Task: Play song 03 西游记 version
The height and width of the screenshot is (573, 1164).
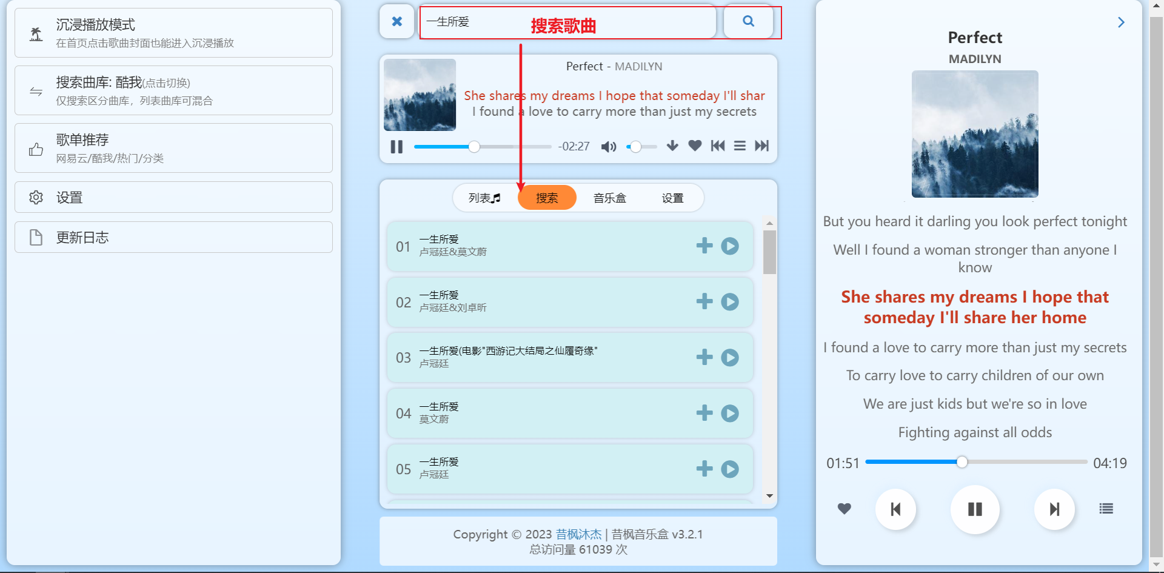Action: pos(730,357)
